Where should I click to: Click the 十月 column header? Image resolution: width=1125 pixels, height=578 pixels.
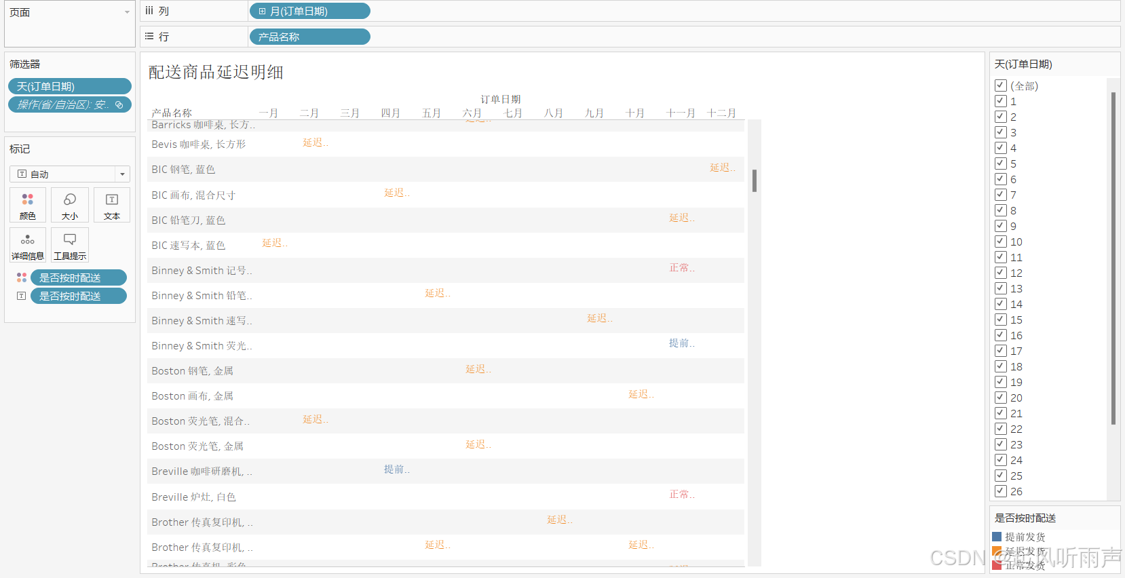click(x=635, y=113)
